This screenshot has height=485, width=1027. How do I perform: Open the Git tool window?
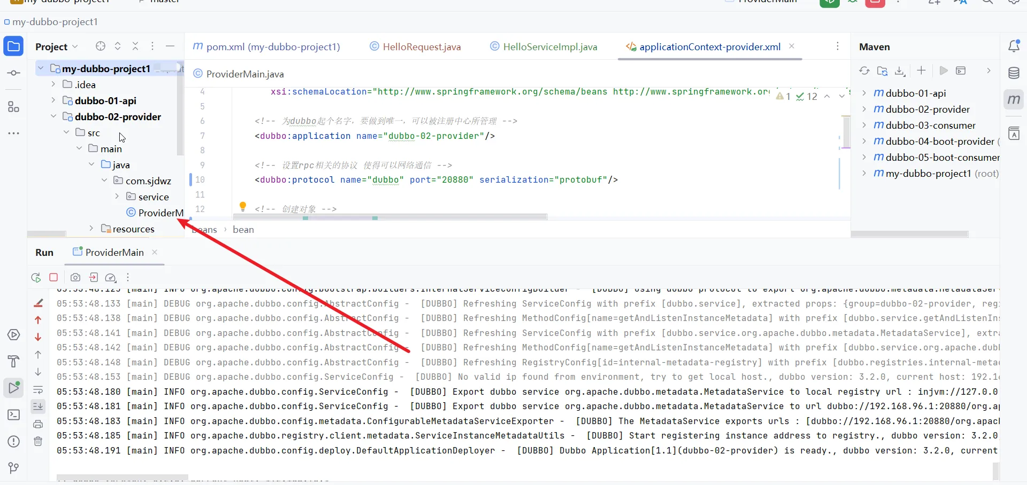14,468
